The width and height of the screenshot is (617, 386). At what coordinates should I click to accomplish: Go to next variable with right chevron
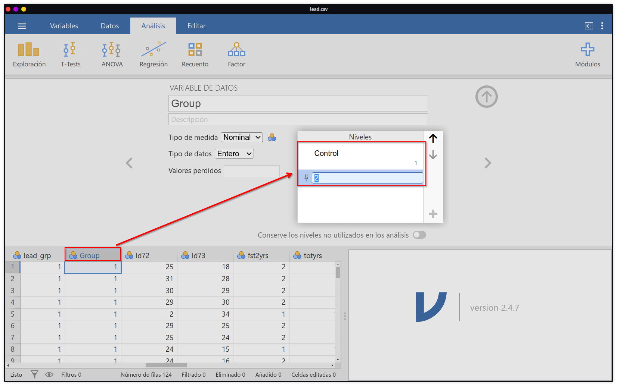(x=488, y=163)
